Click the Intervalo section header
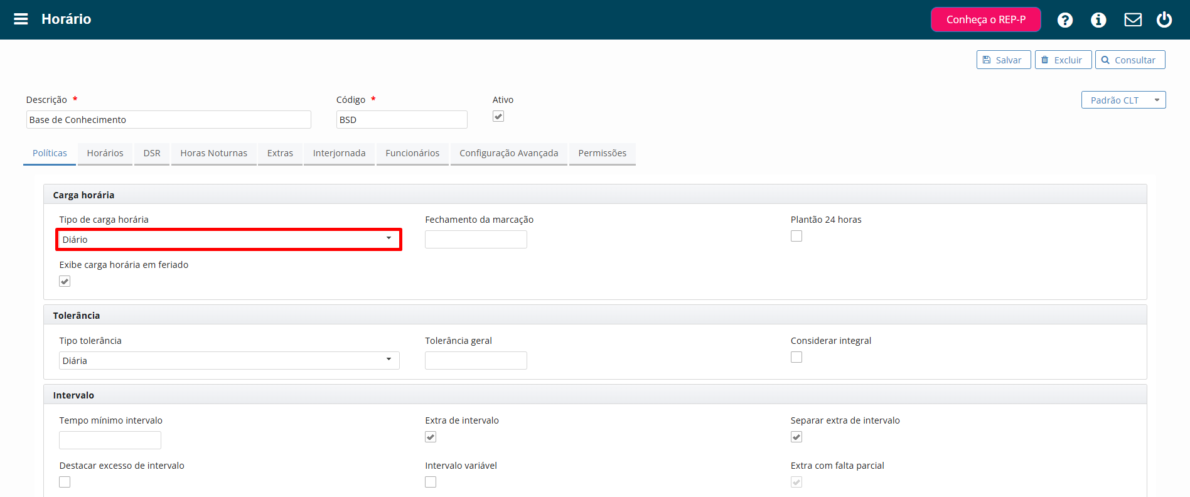Image resolution: width=1190 pixels, height=497 pixels. pyautogui.click(x=595, y=395)
